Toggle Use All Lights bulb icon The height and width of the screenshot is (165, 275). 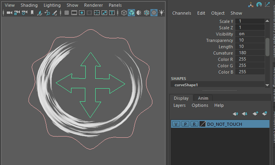162,13
